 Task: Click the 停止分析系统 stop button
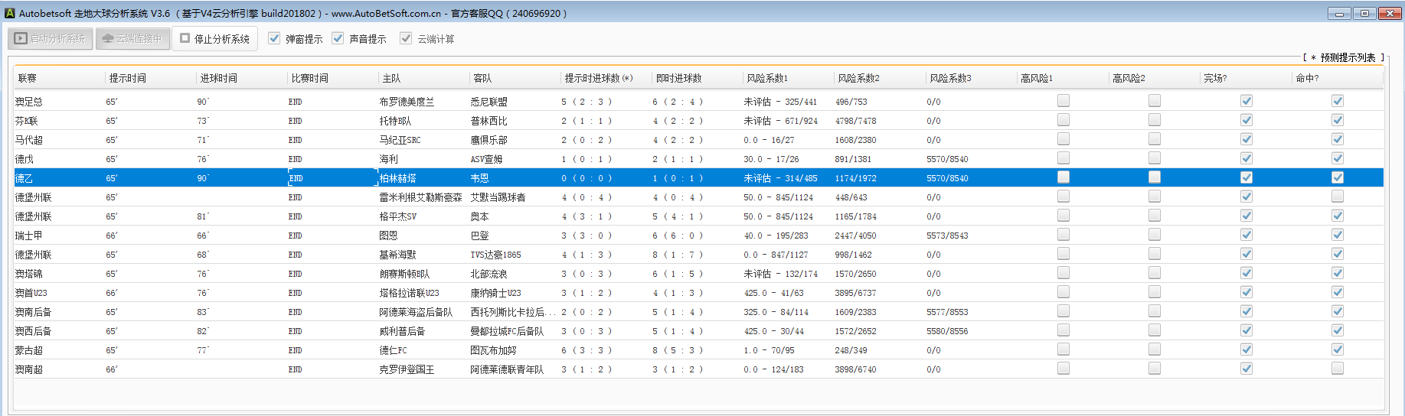214,39
